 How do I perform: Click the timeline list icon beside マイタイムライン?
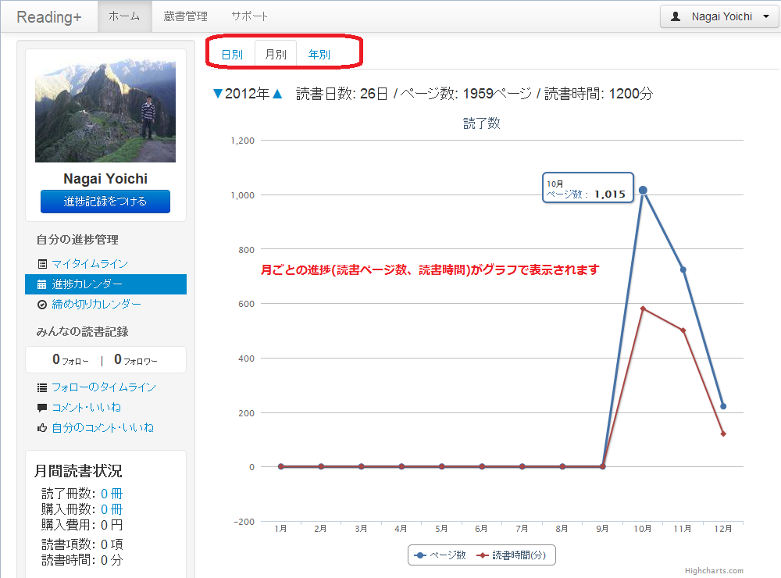coord(42,264)
